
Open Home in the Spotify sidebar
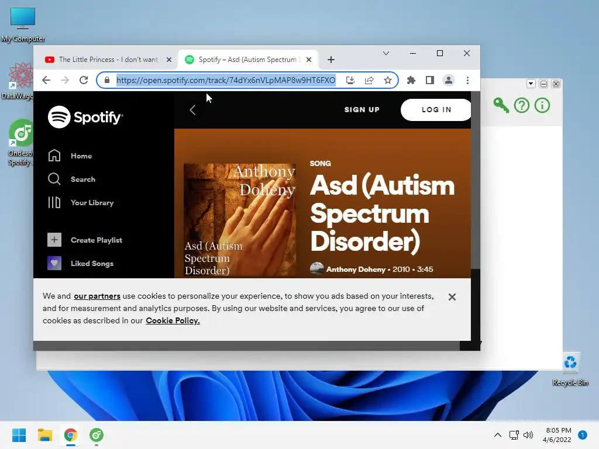click(x=70, y=156)
